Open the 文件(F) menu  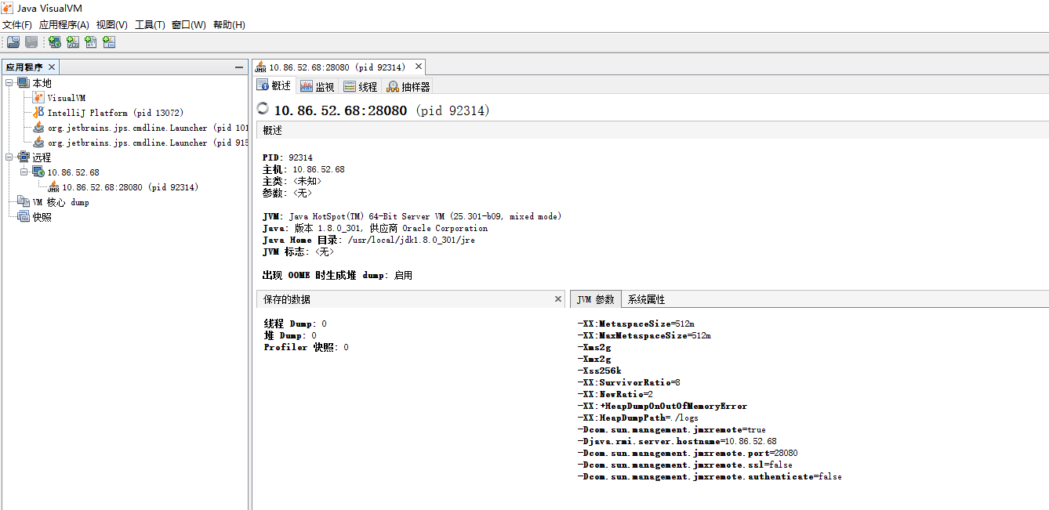[x=17, y=25]
